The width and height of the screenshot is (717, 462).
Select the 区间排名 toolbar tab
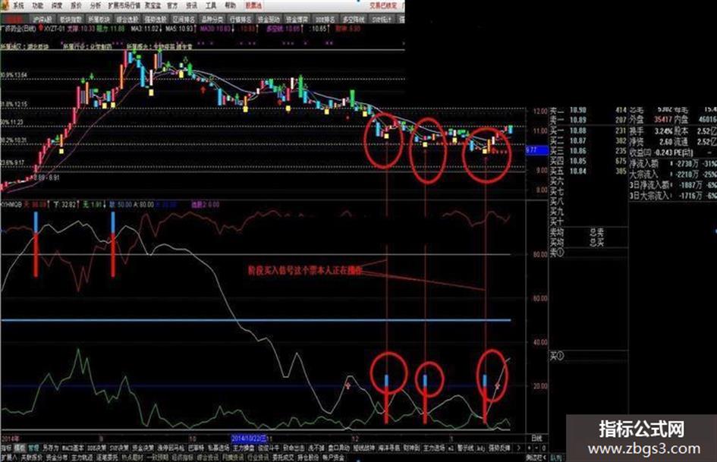coord(184,19)
